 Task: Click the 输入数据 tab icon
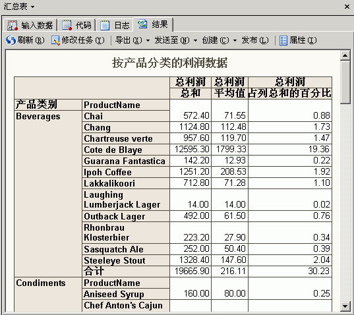click(x=12, y=25)
